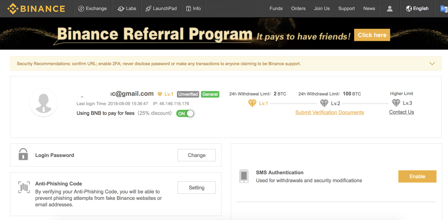Click the Higher Limit label
The width and height of the screenshot is (448, 220).
(x=402, y=94)
